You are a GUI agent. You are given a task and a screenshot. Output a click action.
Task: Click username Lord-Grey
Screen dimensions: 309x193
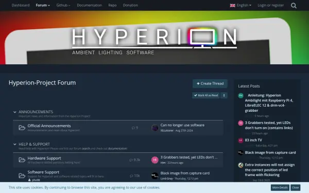click(166, 179)
